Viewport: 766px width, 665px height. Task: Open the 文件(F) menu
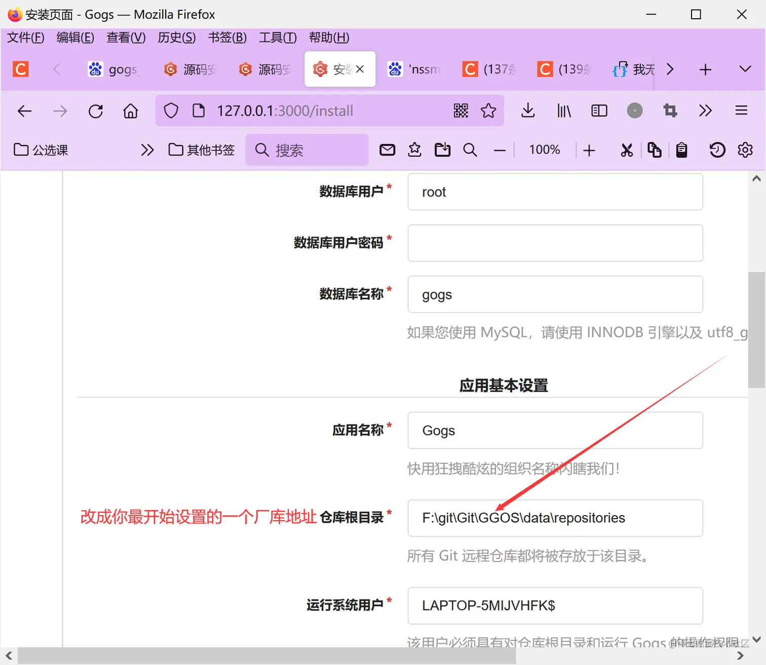26,37
